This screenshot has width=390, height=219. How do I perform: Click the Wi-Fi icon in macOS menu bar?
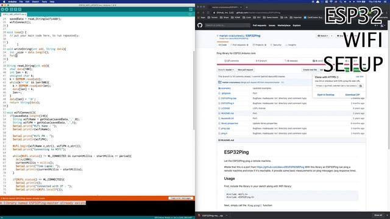click(x=331, y=1)
